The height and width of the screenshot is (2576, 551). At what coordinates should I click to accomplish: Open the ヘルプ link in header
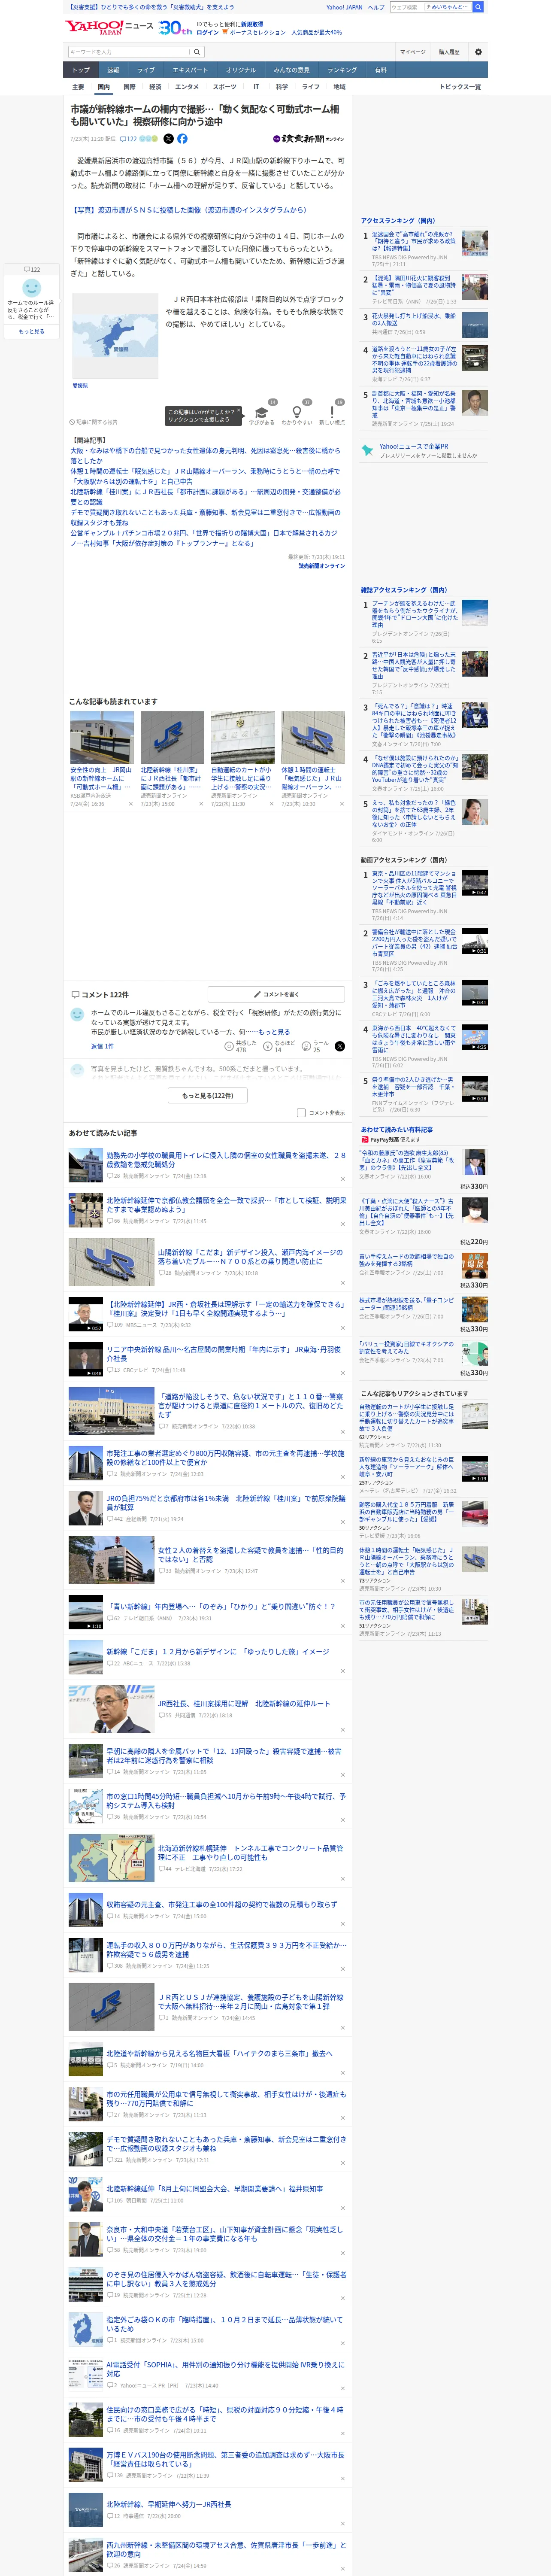pos(375,7)
